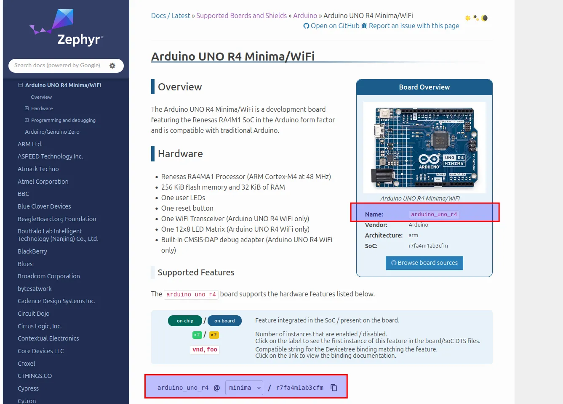The height and width of the screenshot is (404, 563).
Task: Click the GitHub icon next to Open on GitHub
Action: pos(306,26)
